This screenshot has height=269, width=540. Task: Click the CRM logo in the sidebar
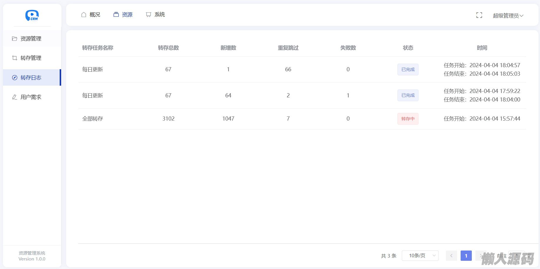(32, 16)
